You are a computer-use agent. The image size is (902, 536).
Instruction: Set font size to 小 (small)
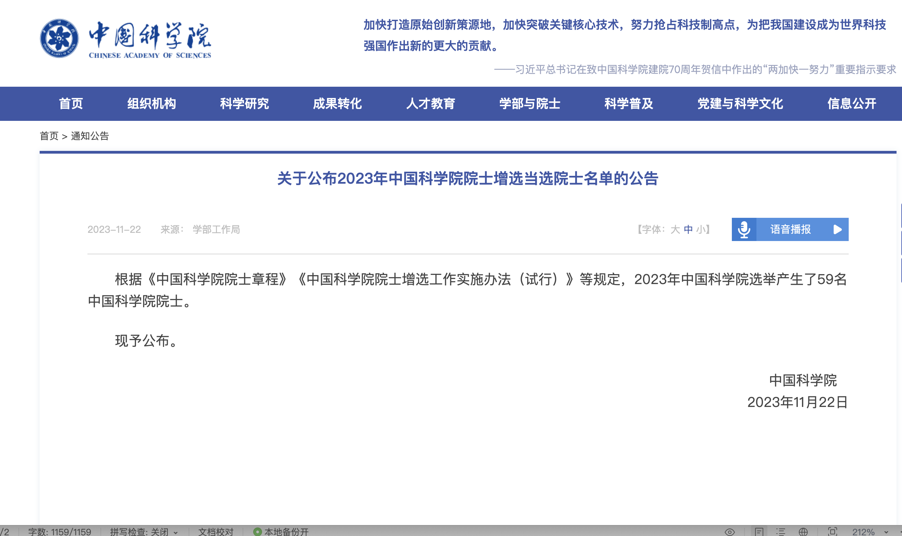[701, 229]
